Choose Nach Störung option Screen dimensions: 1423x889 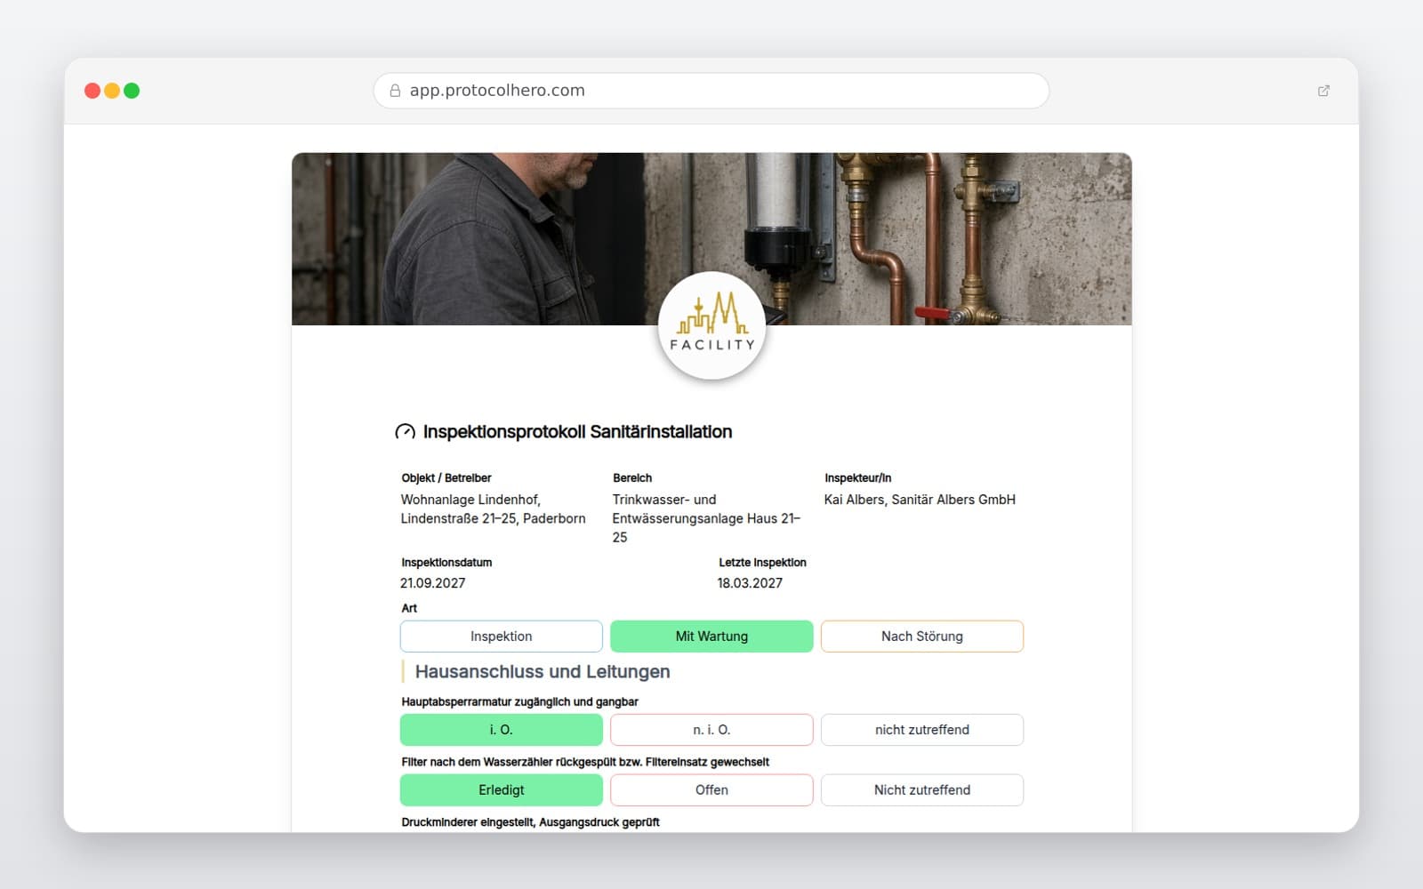tap(922, 637)
